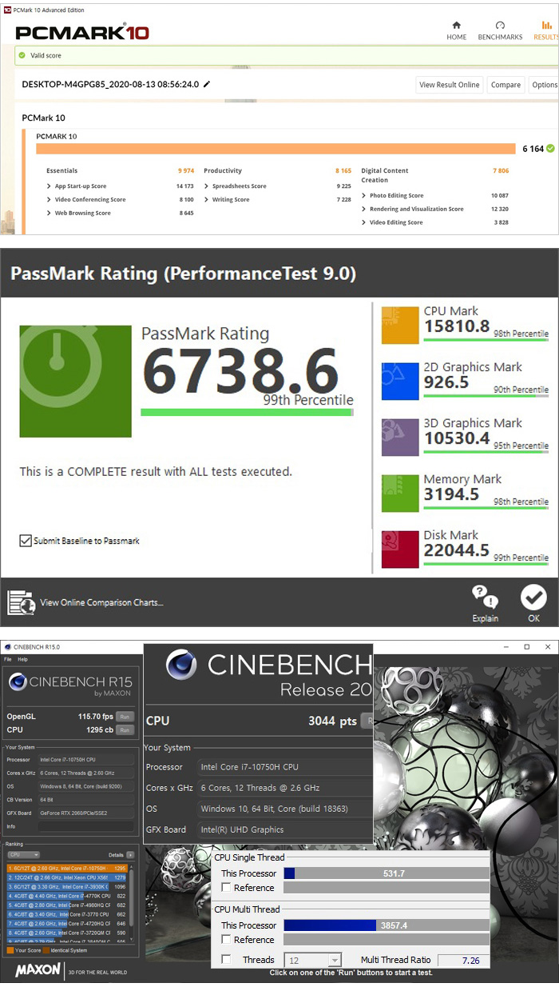Screen dimensions: 559x987
Task: Click the green Memory Mark icon
Action: pos(400,492)
